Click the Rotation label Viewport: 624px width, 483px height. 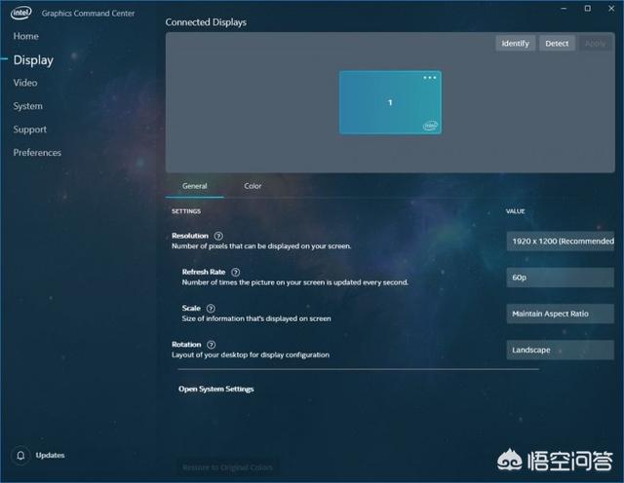pos(186,345)
